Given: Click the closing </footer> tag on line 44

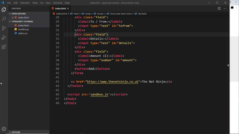Looking at the screenshot, I should (75, 86).
